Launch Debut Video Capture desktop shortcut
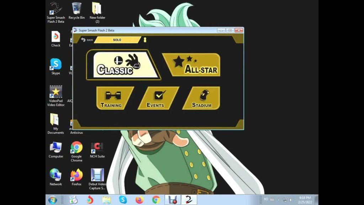Image resolution: width=364 pixels, height=205 pixels. (x=97, y=178)
